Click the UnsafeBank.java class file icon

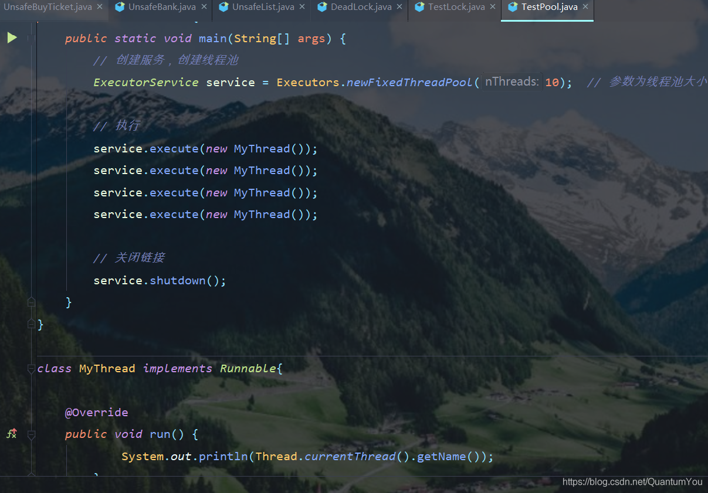(x=120, y=7)
